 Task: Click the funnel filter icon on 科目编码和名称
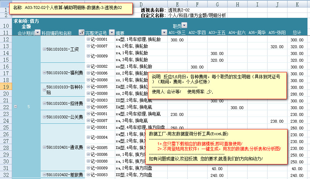click(81, 32)
